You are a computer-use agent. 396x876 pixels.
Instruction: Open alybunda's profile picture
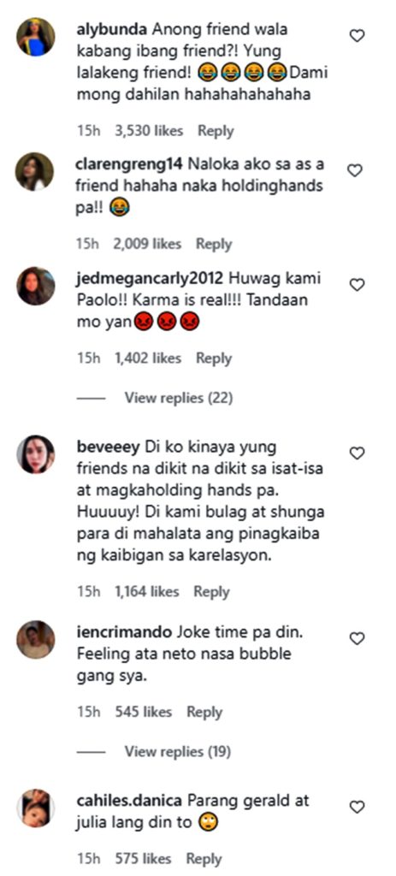click(x=35, y=37)
